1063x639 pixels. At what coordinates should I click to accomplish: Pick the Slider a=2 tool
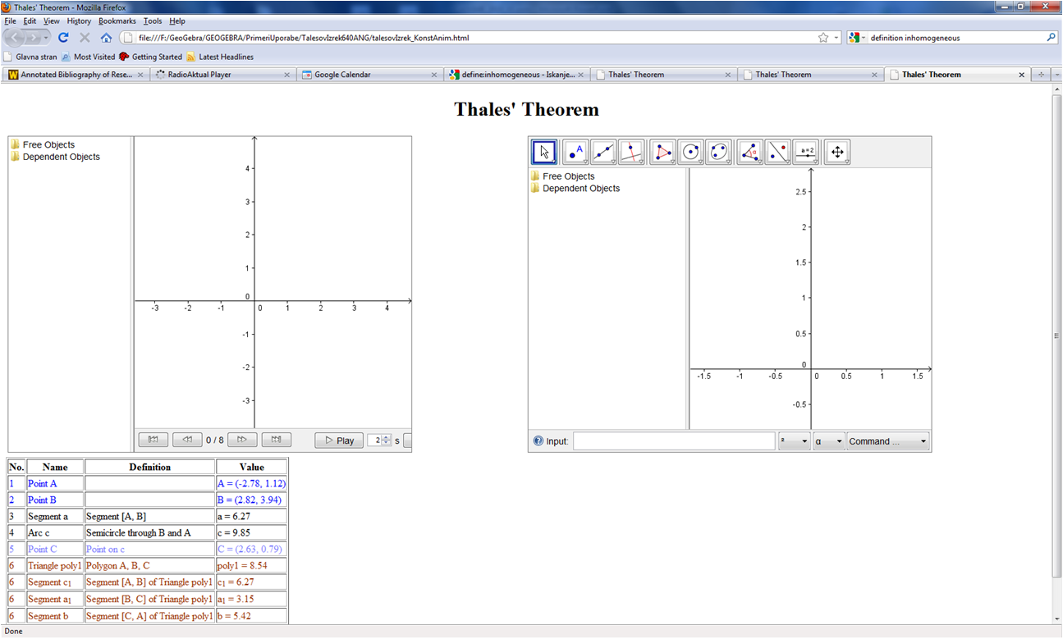pos(806,152)
